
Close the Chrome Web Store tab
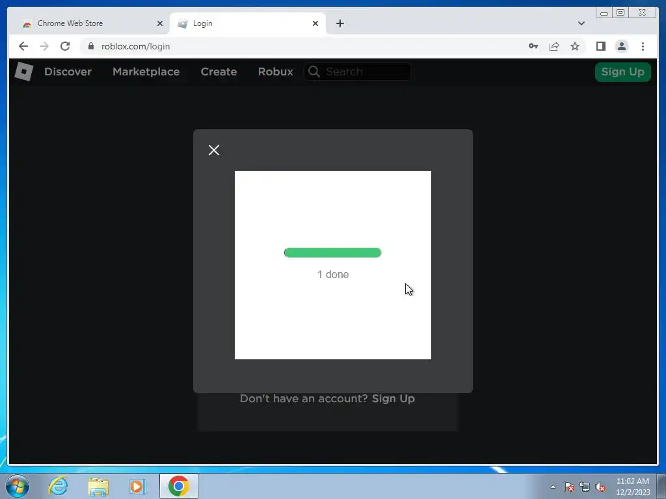pos(160,23)
